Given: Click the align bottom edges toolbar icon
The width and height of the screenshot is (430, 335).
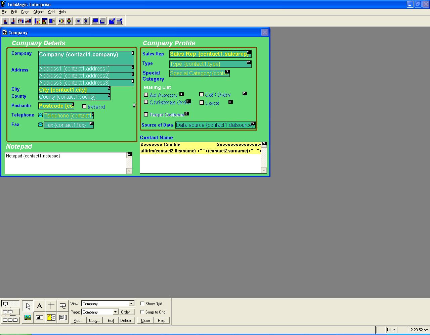Looking at the screenshot, I should 28,21.
